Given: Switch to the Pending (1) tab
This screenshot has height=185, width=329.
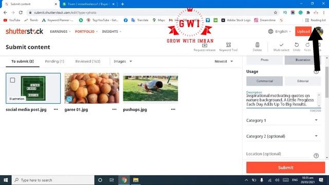Looking at the screenshot, I should coord(54,62).
